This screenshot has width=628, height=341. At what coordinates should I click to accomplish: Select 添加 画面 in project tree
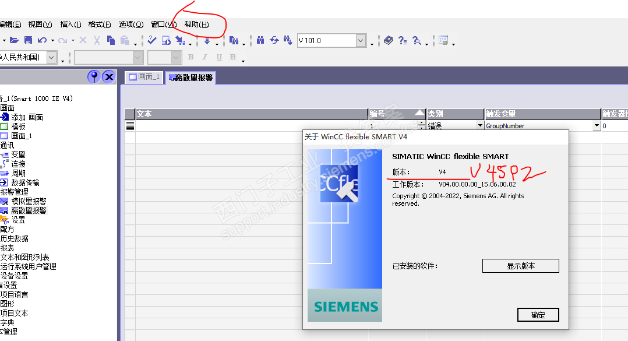click(27, 117)
